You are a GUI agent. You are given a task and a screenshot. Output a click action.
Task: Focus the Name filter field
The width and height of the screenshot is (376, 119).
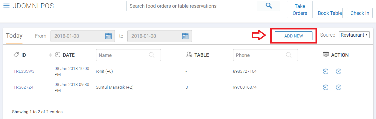coord(128,55)
